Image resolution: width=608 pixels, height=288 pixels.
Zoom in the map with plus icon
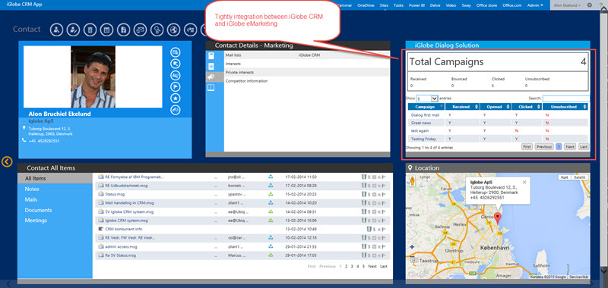pyautogui.click(x=412, y=247)
